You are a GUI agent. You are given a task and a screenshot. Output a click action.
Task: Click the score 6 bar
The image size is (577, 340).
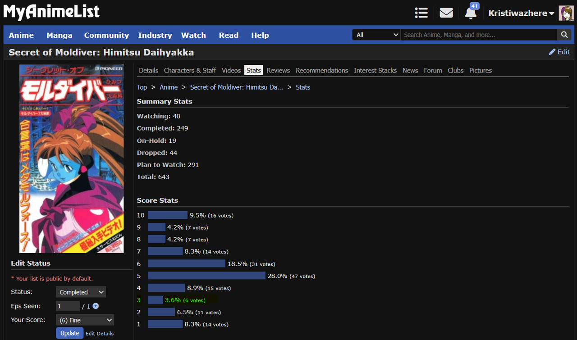coord(186,263)
